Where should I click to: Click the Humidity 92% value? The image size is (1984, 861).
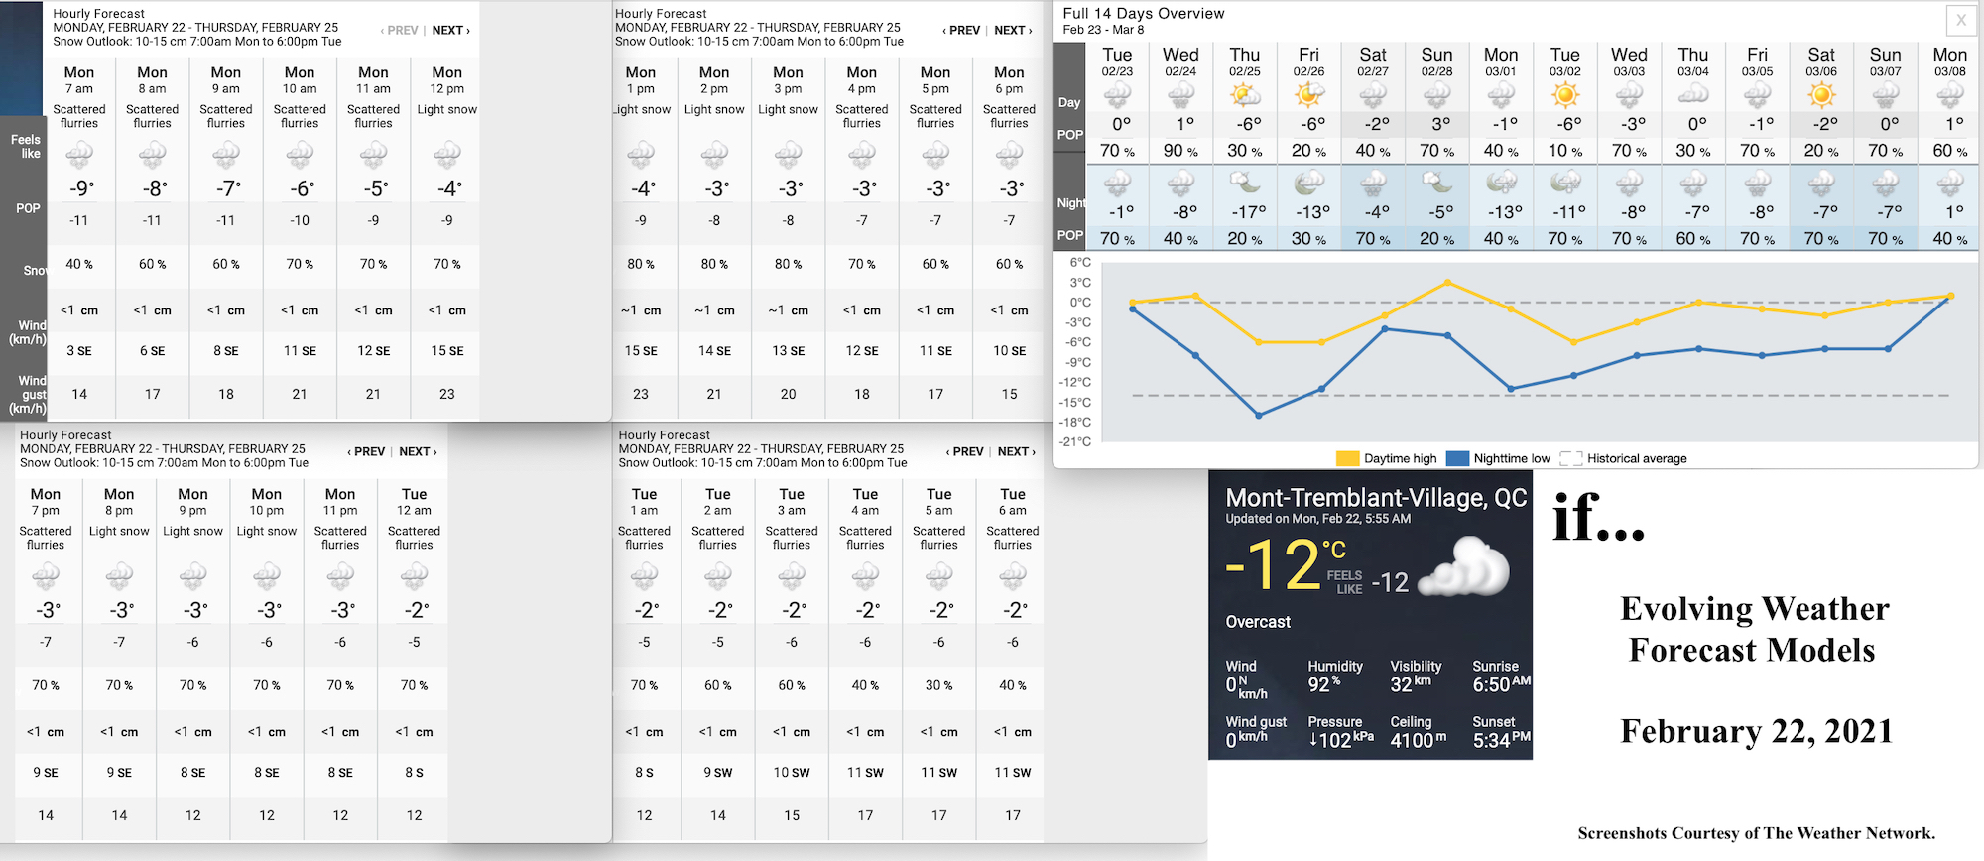(x=1323, y=684)
